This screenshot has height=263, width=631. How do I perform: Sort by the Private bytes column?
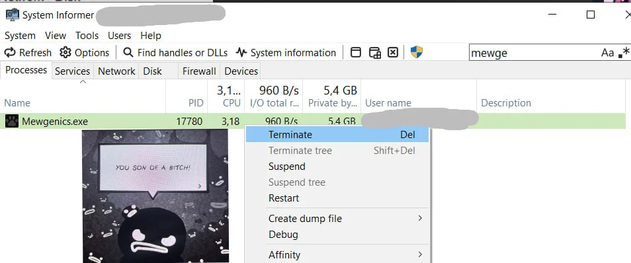point(332,96)
